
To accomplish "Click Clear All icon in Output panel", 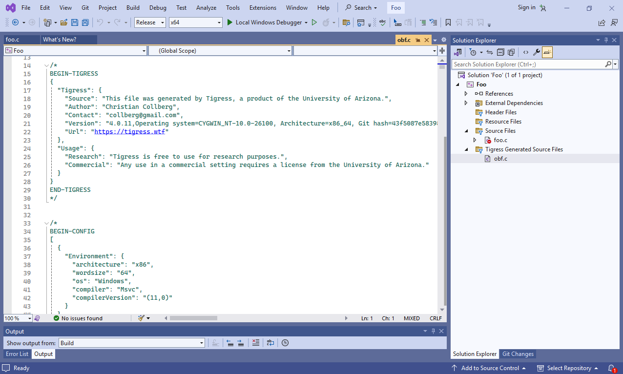I will 255,343.
